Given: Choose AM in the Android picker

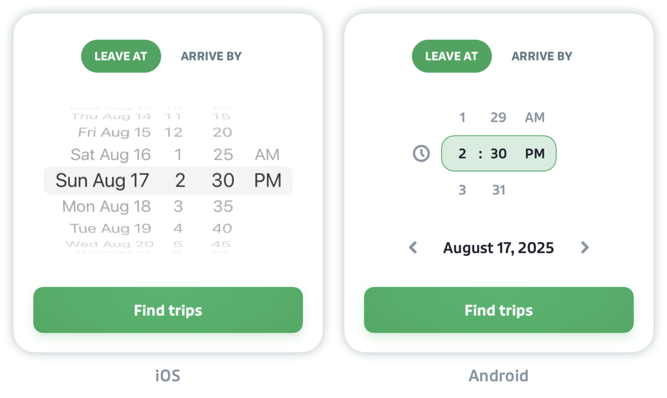Looking at the screenshot, I should click(535, 117).
